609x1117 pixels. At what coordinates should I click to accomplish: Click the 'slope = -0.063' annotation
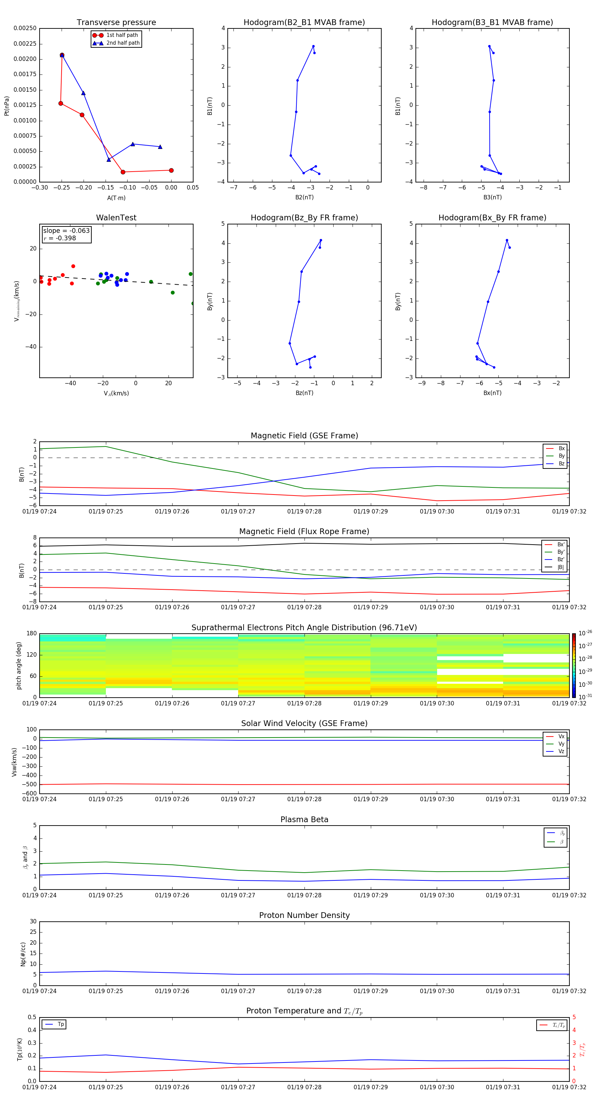[66, 231]
